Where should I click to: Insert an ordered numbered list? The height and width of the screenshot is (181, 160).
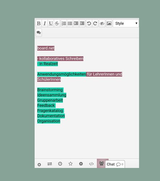64,24
